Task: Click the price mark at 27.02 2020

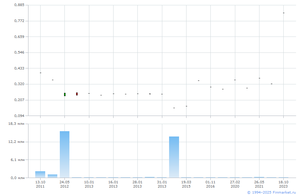Action: point(235,80)
